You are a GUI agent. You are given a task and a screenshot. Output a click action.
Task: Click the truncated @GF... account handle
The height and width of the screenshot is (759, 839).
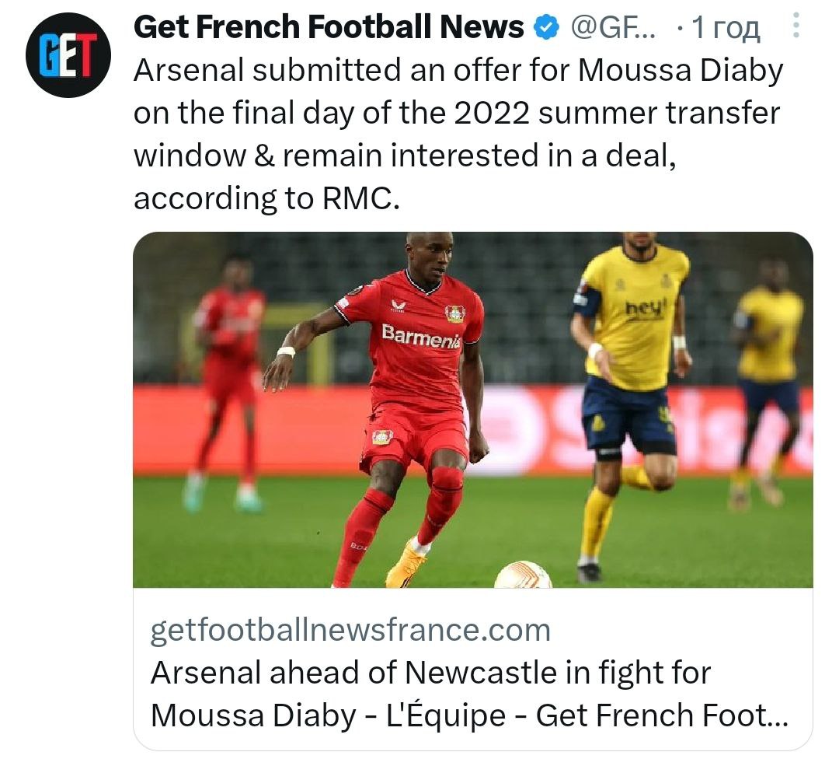pyautogui.click(x=613, y=30)
